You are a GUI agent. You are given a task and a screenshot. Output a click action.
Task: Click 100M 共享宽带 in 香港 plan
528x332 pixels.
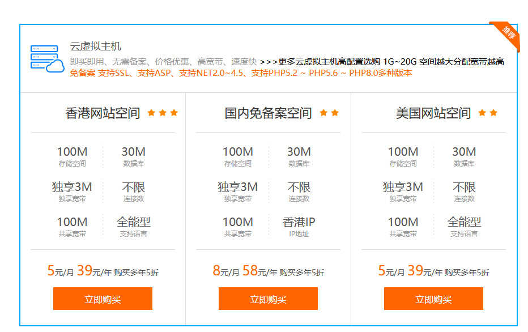[72, 227]
